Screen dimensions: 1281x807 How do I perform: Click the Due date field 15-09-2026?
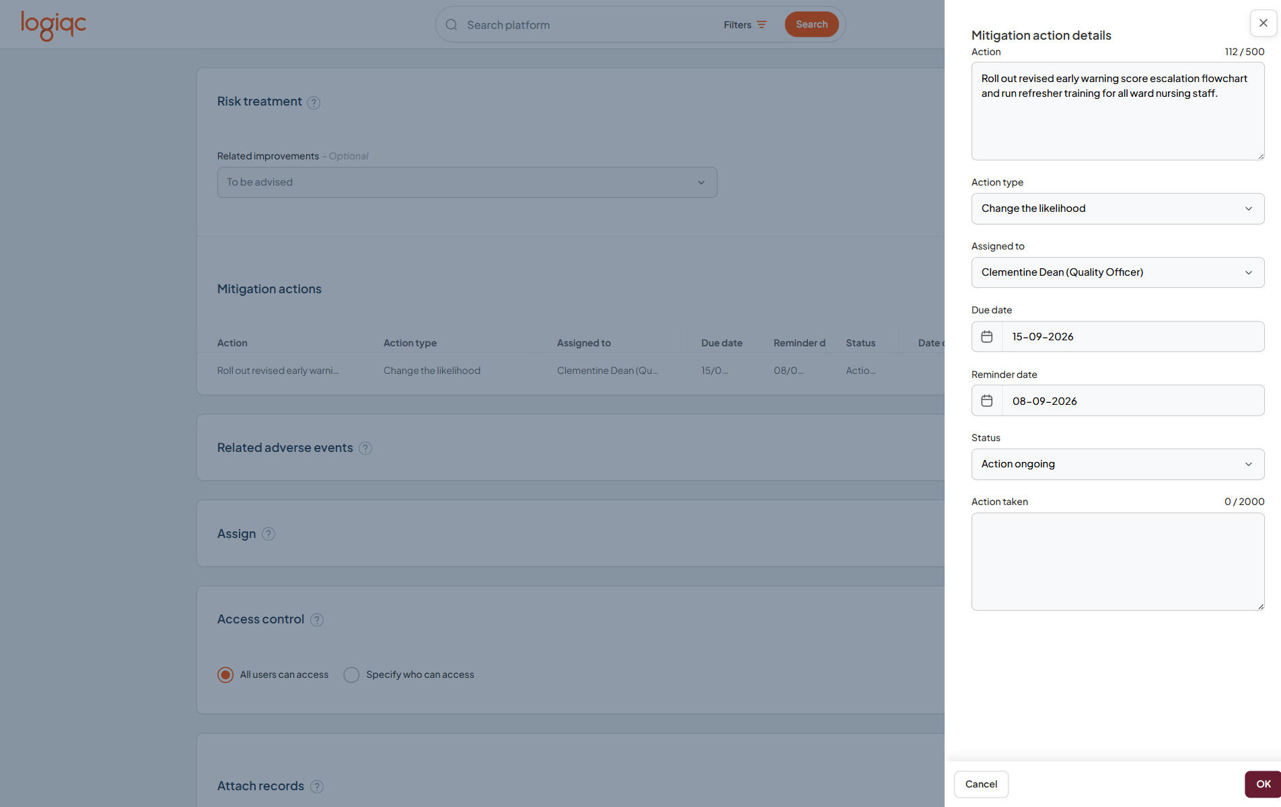[x=1133, y=336]
